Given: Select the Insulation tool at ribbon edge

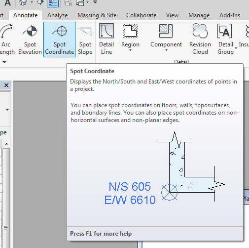Looking at the screenshot, I should (245, 40).
